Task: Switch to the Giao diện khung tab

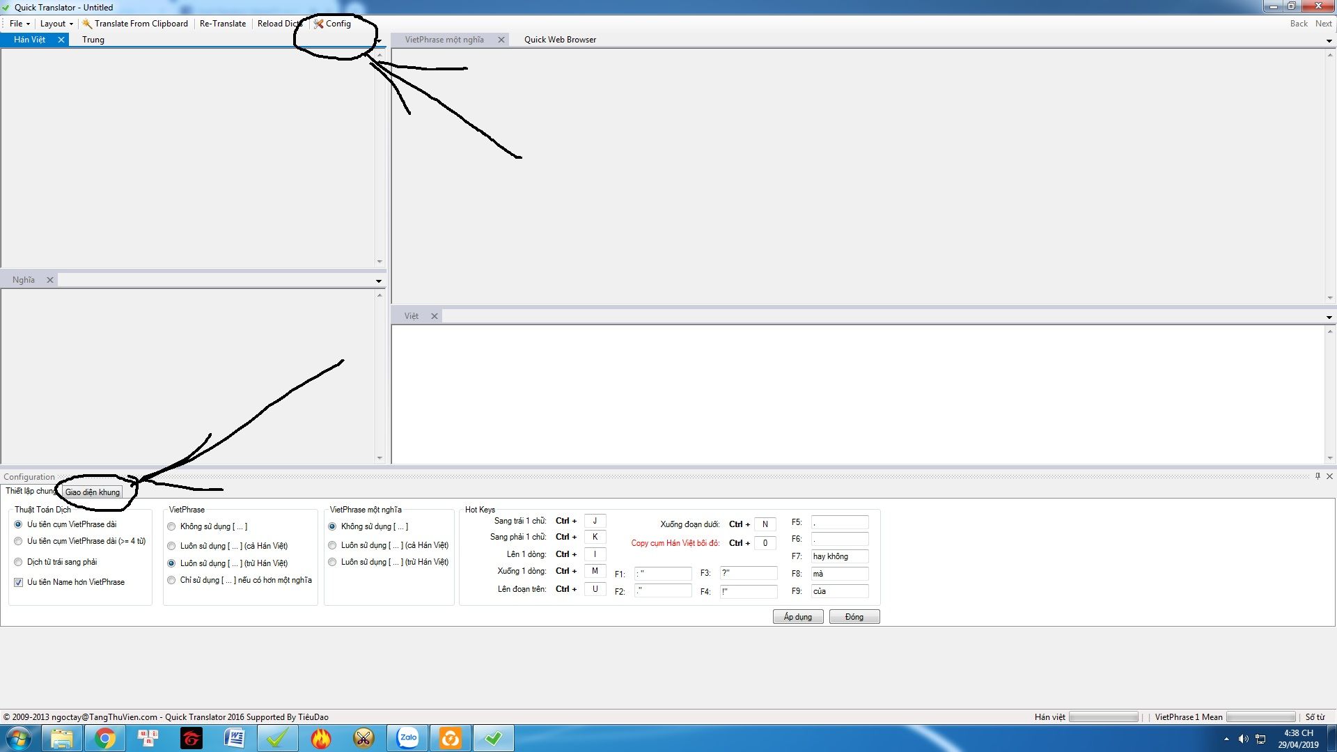Action: click(93, 492)
